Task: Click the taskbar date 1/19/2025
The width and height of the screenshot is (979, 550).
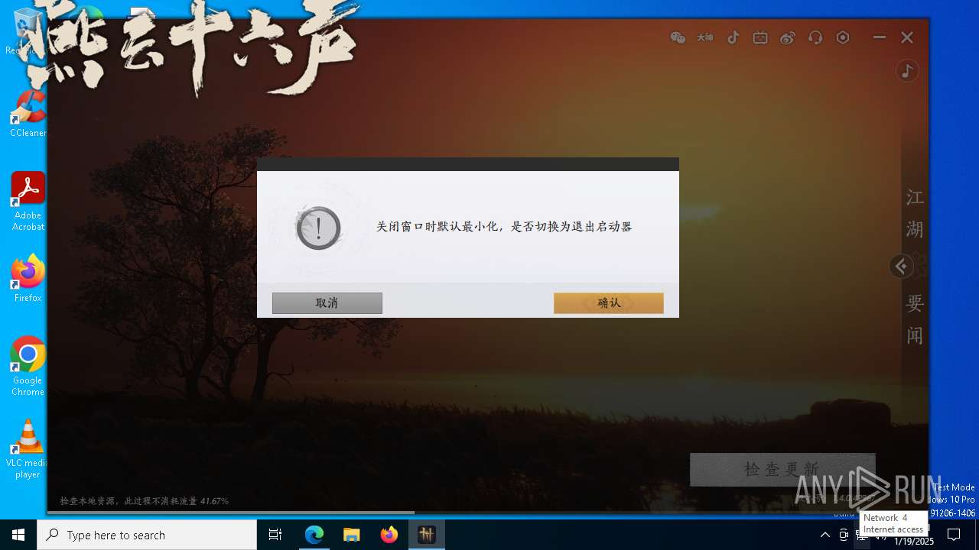Action: tap(914, 542)
